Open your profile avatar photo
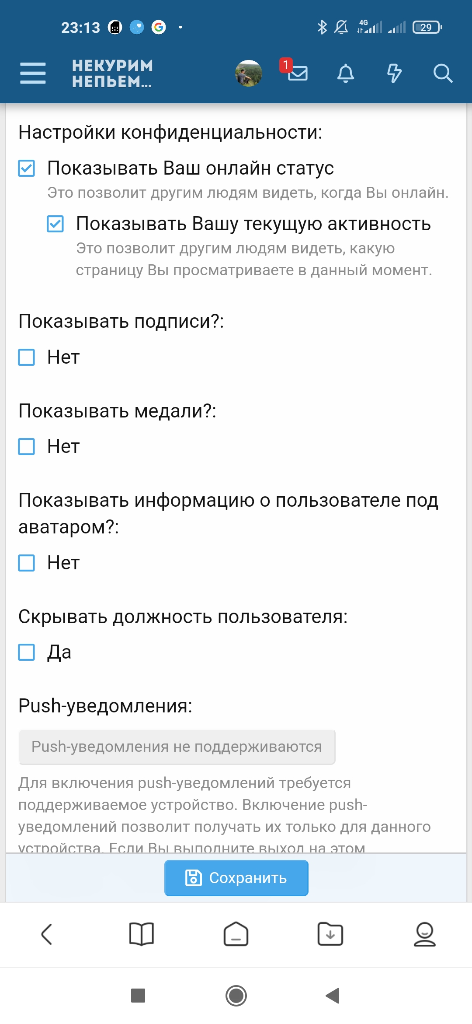The height and width of the screenshot is (1024, 472). click(x=248, y=74)
